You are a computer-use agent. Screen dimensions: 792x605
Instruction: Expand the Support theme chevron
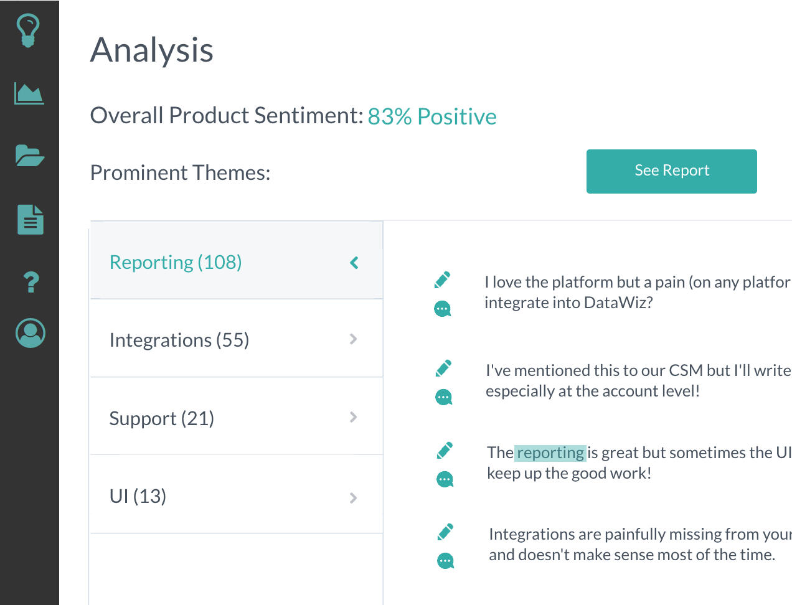coord(353,417)
